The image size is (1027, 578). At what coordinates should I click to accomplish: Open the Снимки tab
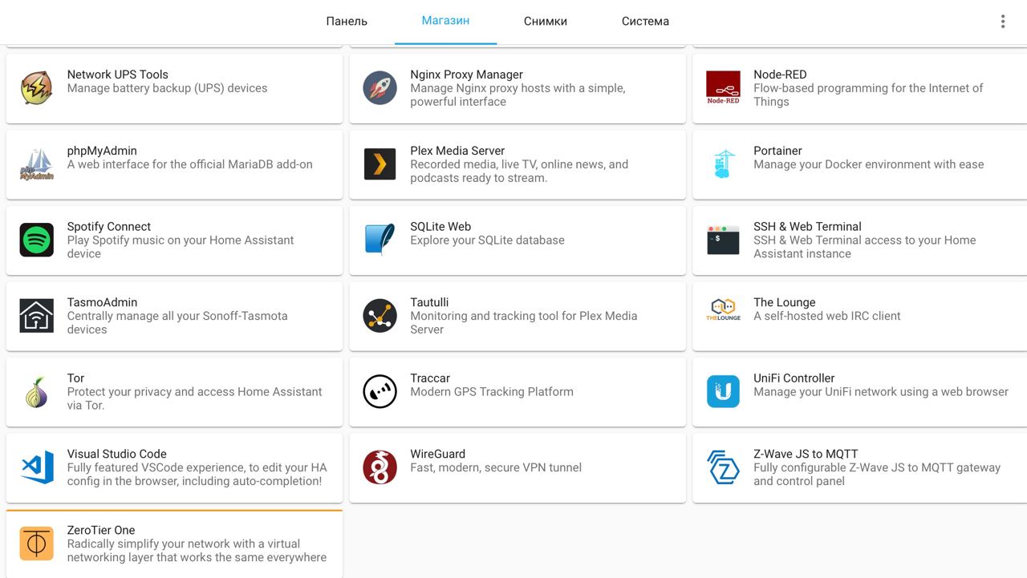[x=546, y=22]
